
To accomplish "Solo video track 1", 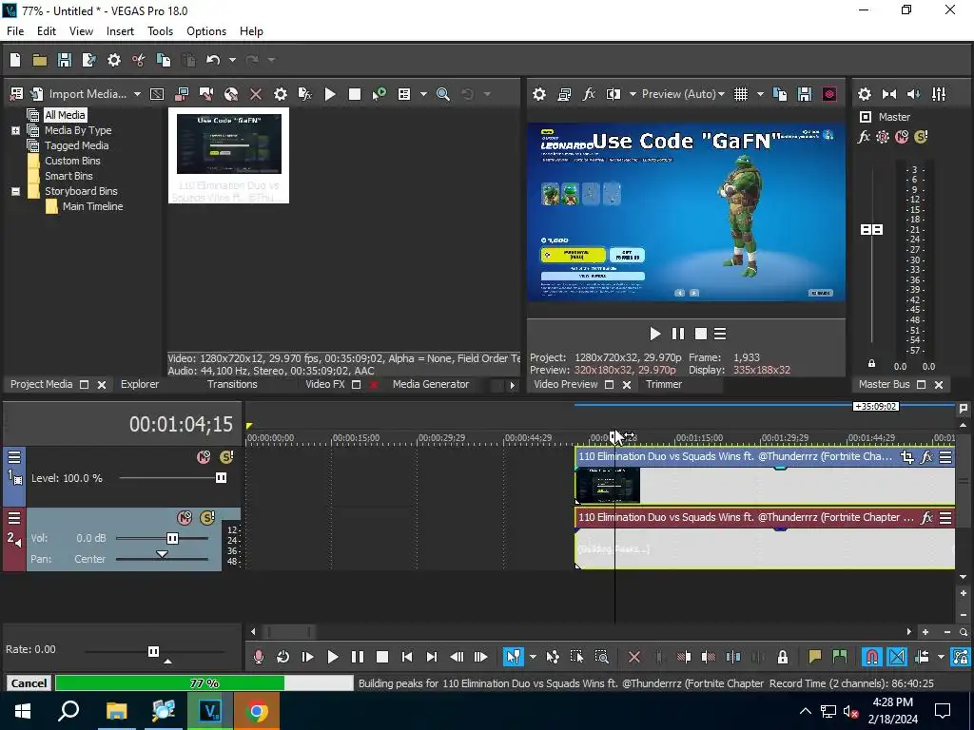I will (x=226, y=457).
